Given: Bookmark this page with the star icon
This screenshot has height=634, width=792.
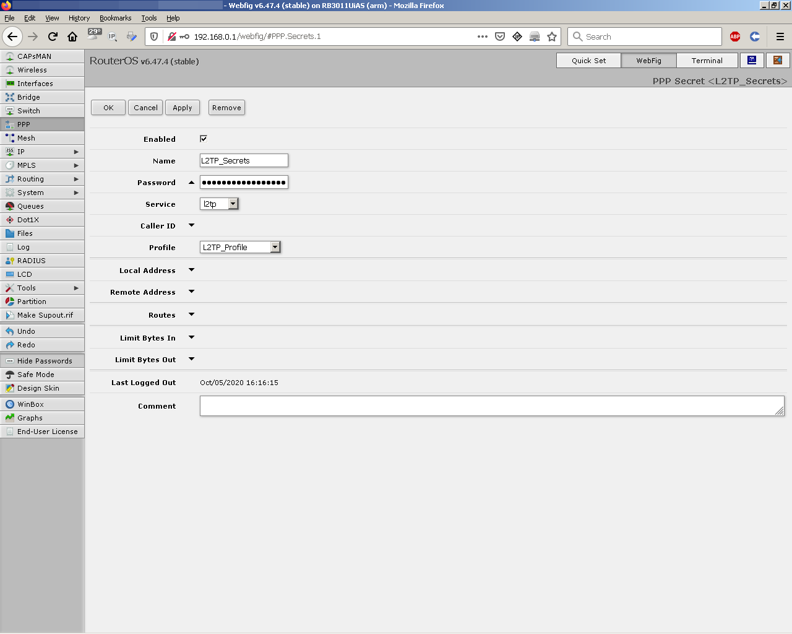Looking at the screenshot, I should [x=552, y=37].
